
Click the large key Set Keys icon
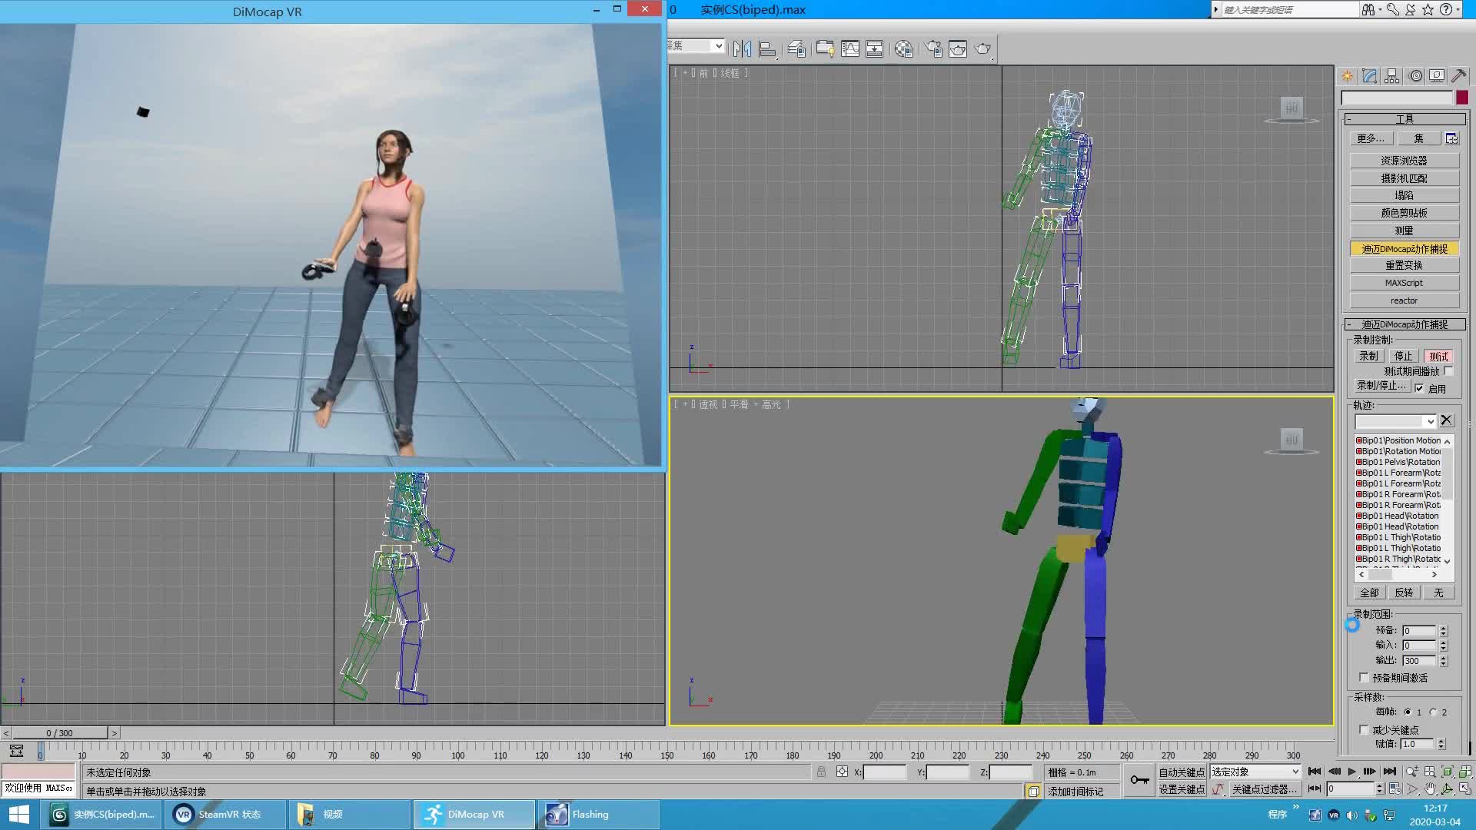(x=1139, y=780)
